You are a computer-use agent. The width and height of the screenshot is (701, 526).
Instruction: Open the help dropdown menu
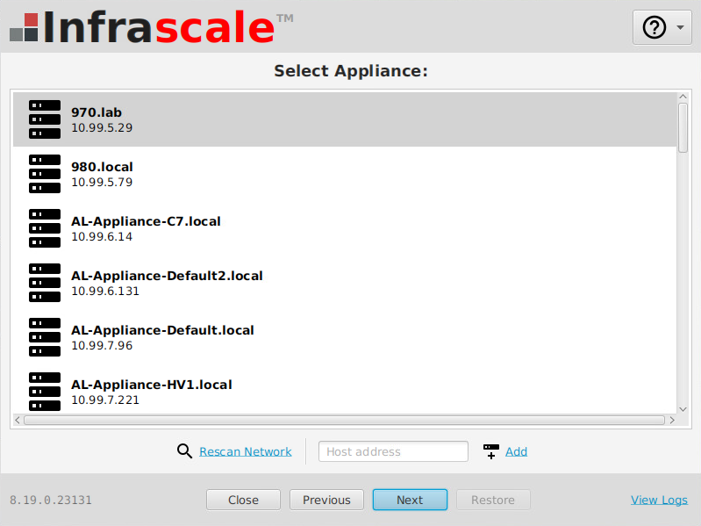click(662, 28)
